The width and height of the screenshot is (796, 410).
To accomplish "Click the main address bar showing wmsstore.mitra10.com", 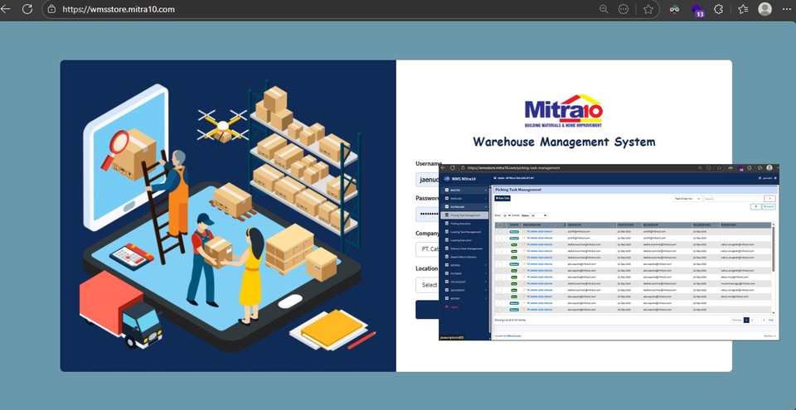I will [325, 8].
